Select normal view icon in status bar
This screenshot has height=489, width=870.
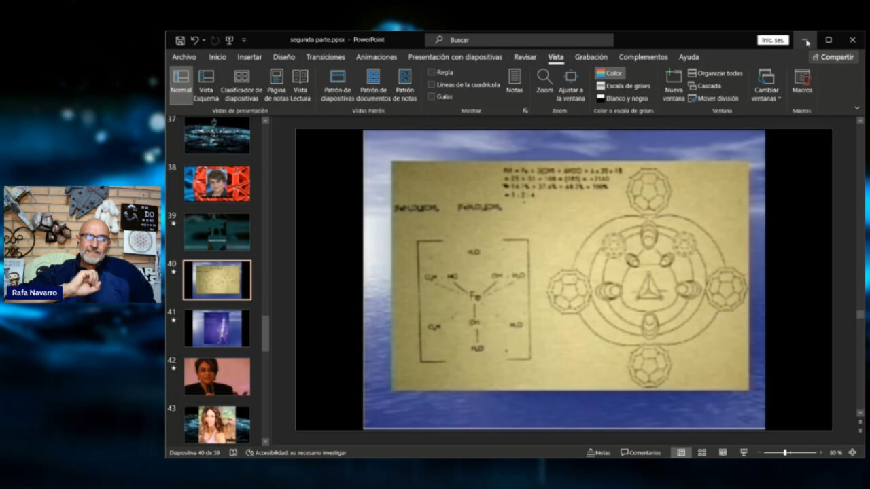point(681,452)
